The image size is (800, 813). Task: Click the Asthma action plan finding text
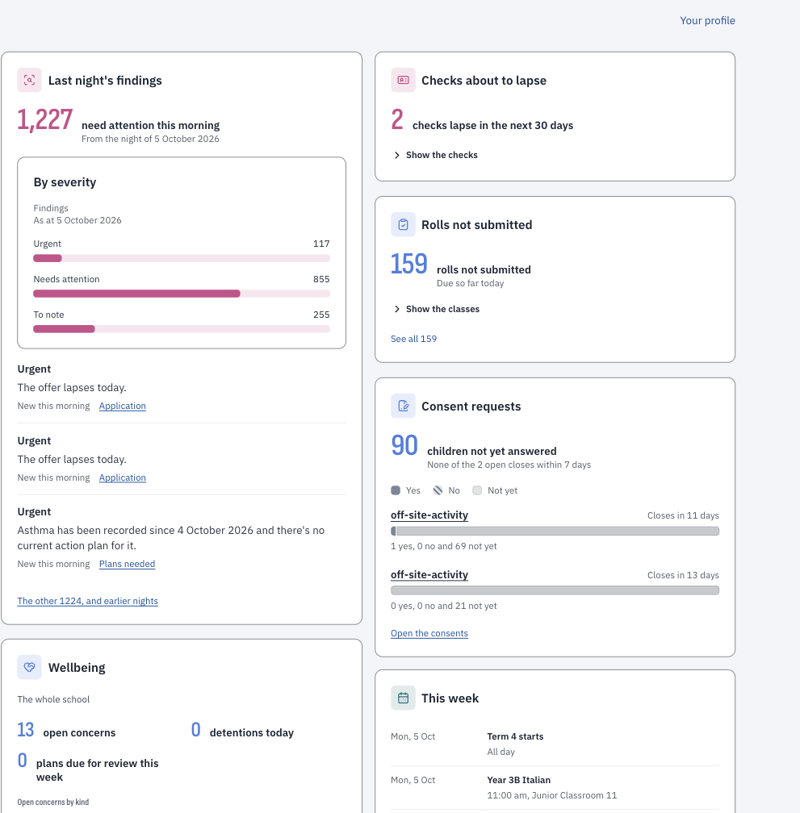[171, 538]
